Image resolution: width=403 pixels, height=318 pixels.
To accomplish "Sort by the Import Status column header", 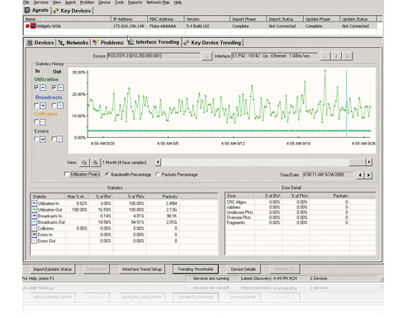I will 285,19.
